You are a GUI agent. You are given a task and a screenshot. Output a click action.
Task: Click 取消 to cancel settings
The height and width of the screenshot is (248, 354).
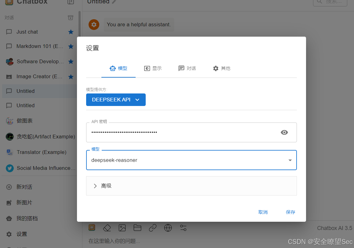pos(263,212)
